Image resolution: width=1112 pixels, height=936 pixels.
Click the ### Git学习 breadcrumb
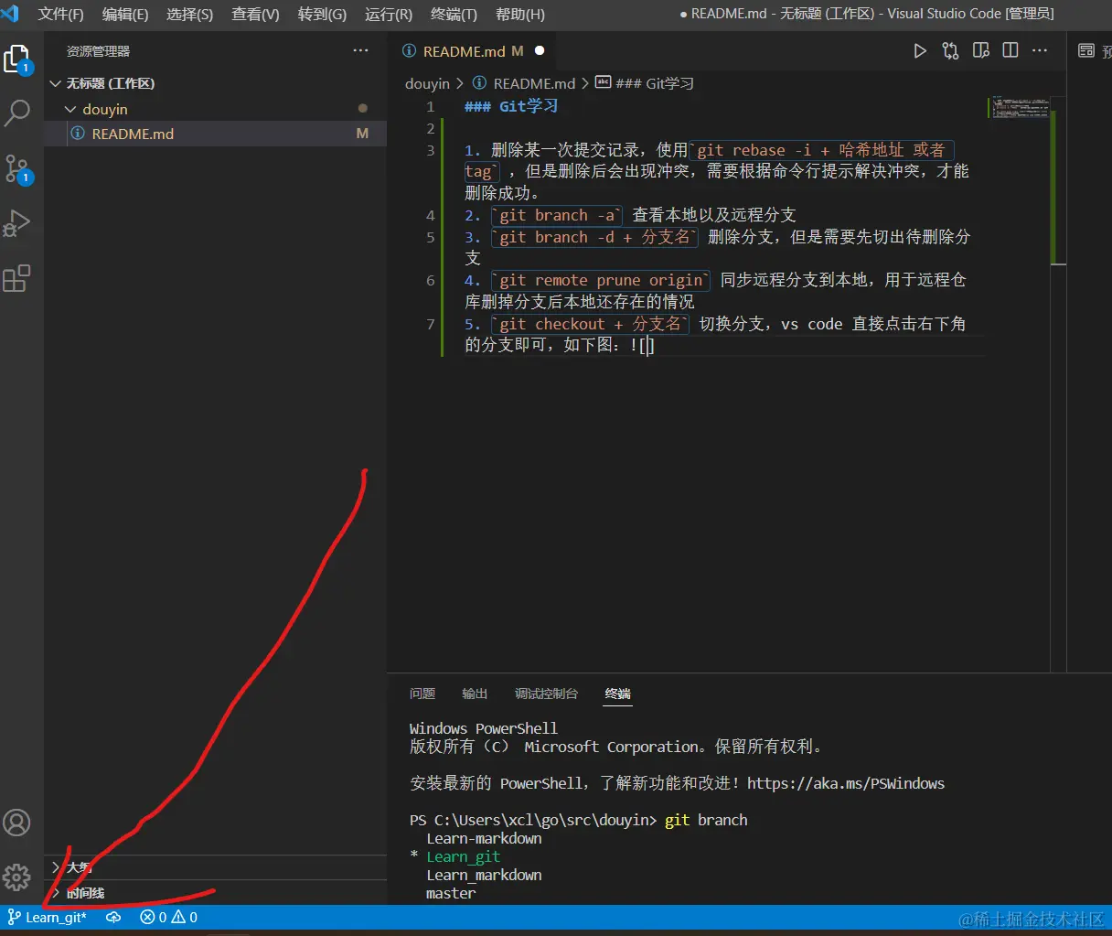click(645, 83)
